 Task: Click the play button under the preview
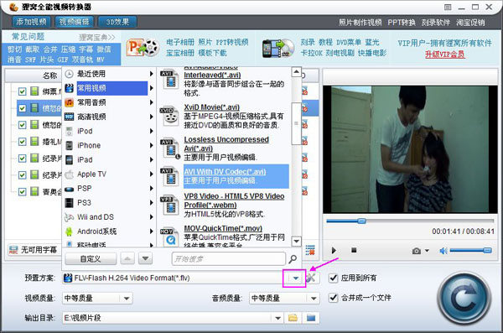334,250
